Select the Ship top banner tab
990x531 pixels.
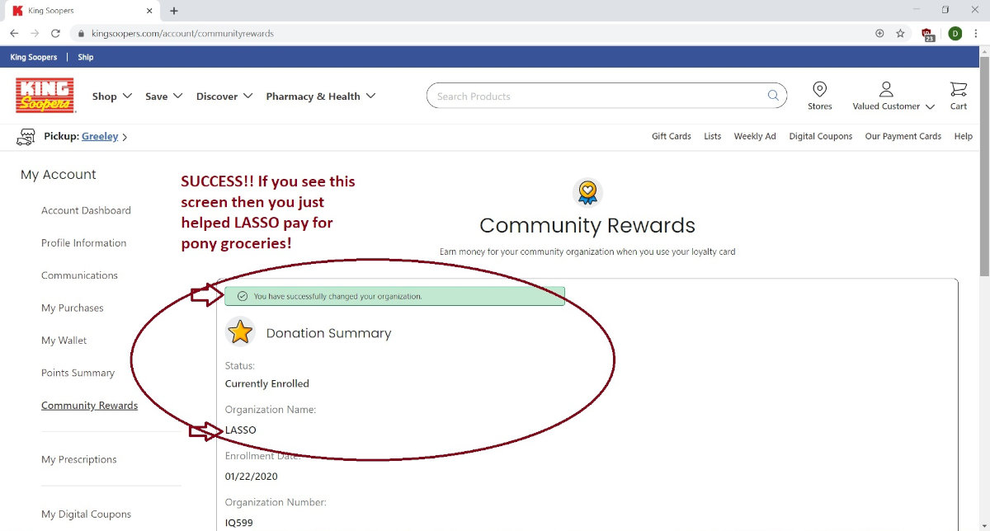[x=86, y=57]
